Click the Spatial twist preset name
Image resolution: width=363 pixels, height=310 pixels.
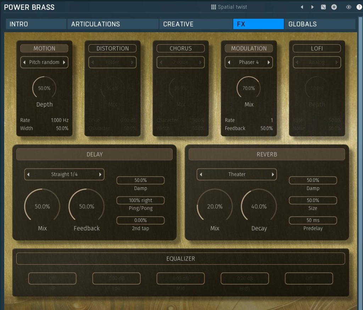coord(232,7)
